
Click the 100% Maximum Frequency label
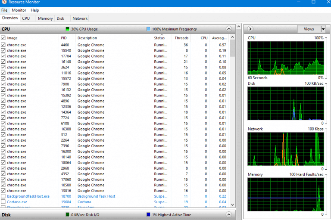(x=175, y=29)
